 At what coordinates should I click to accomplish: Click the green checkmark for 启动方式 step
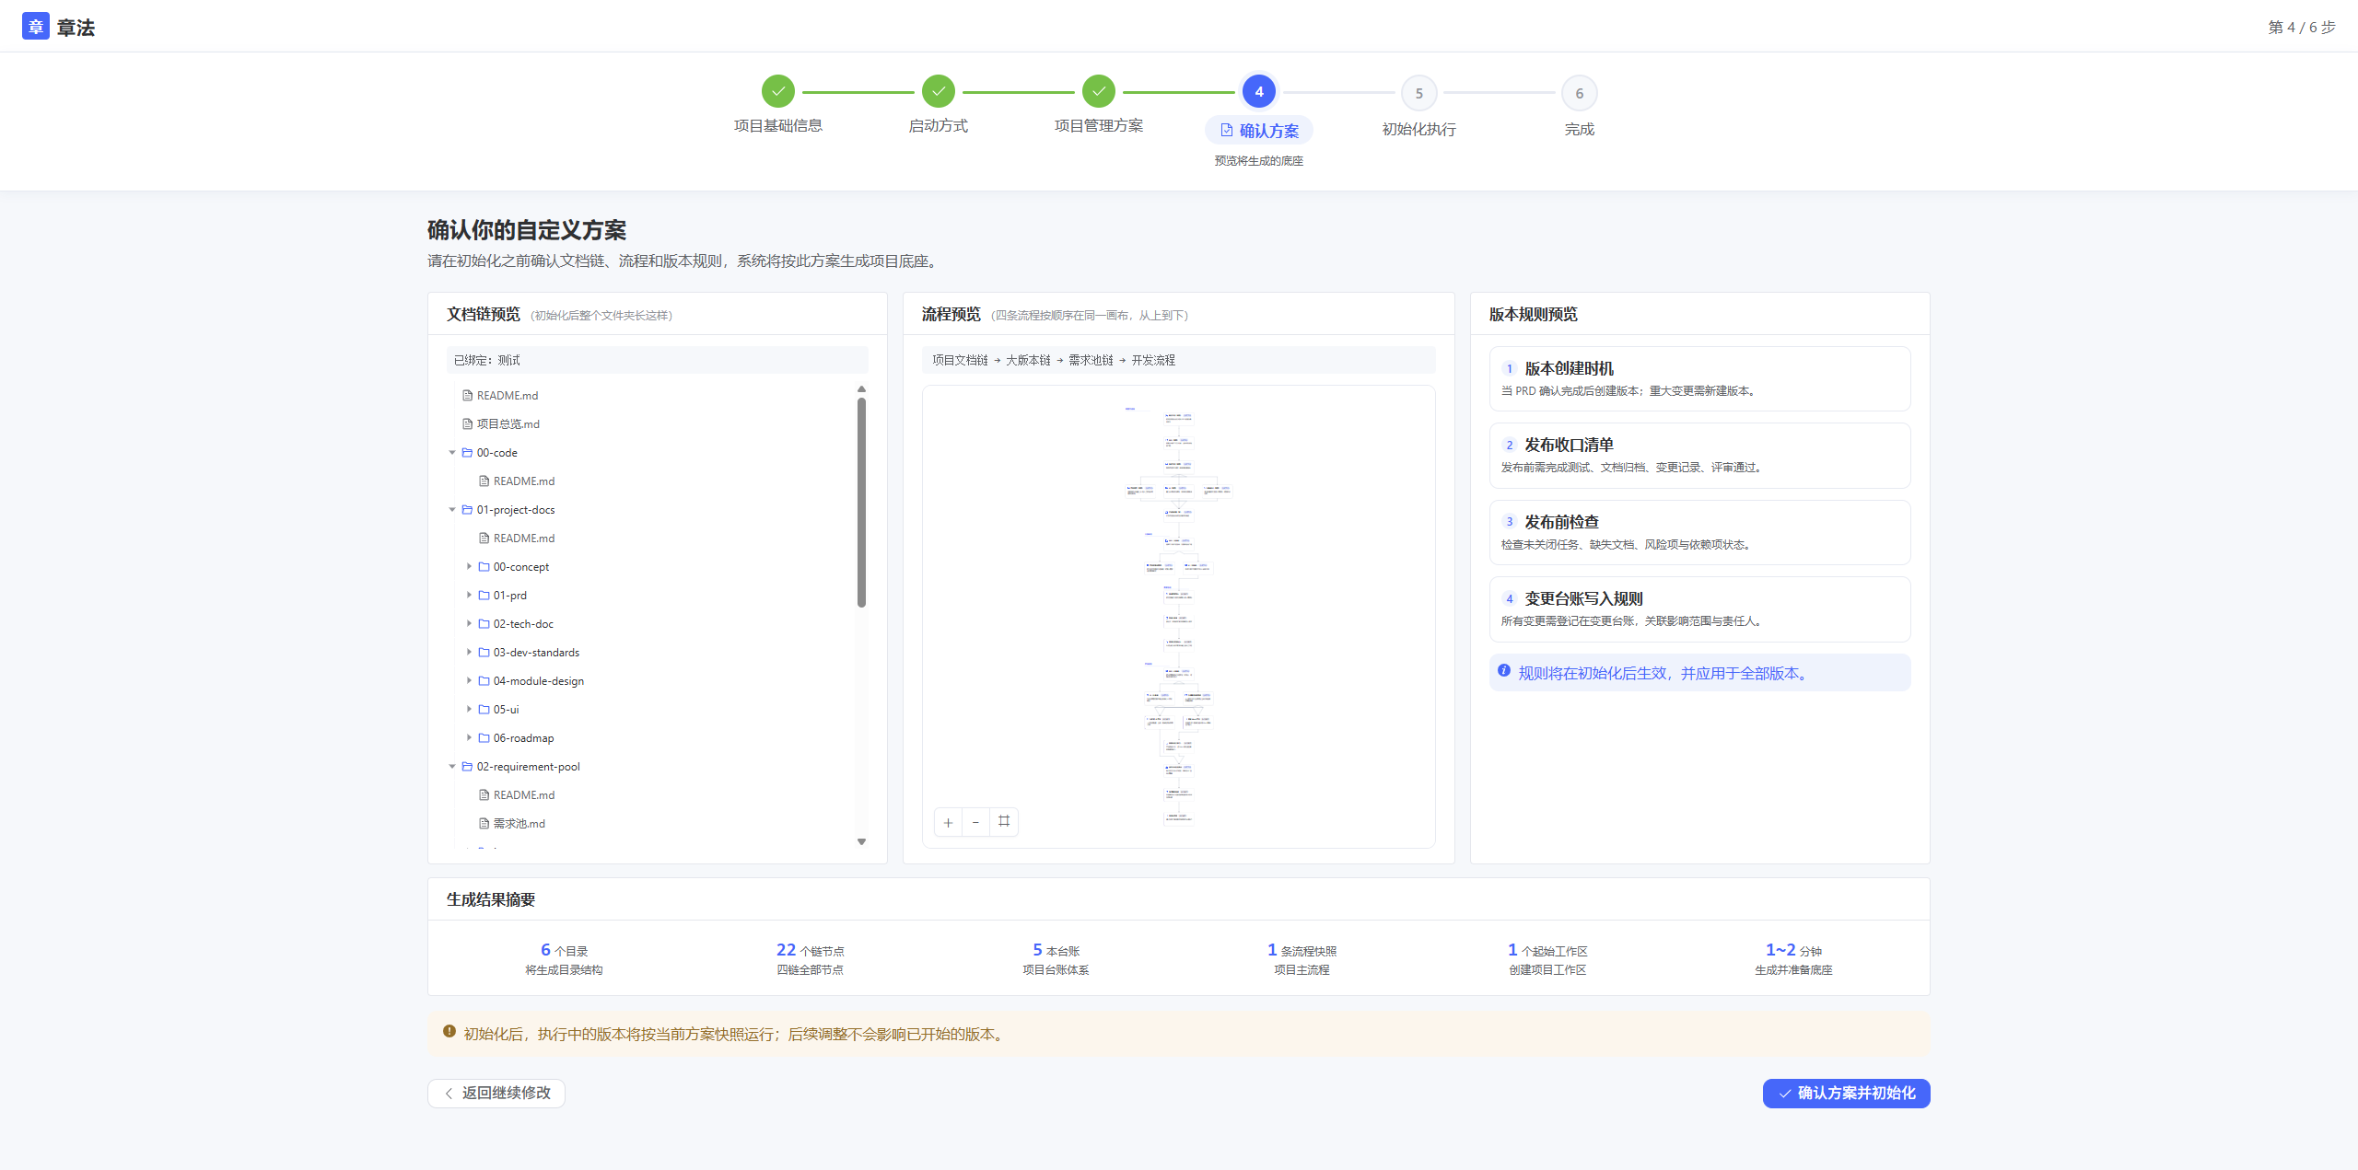[939, 91]
